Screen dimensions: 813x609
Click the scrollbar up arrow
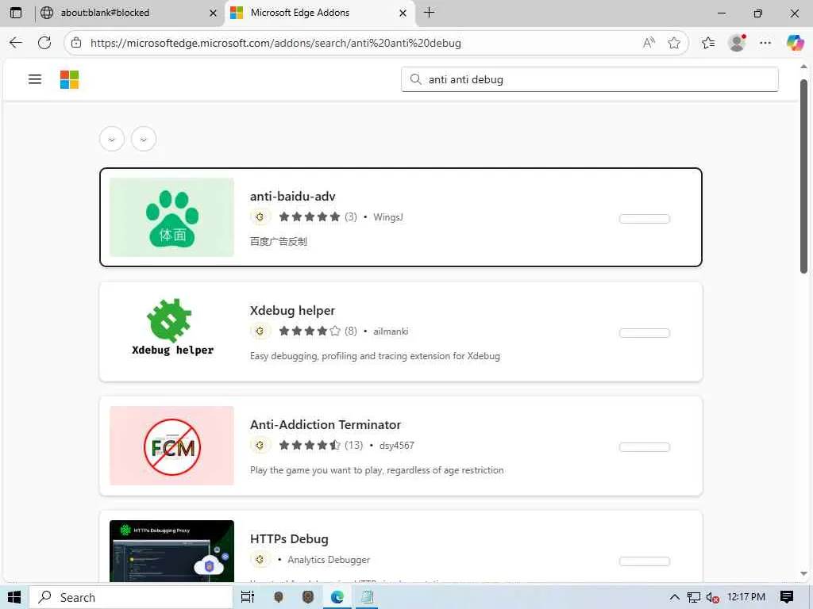[803, 67]
